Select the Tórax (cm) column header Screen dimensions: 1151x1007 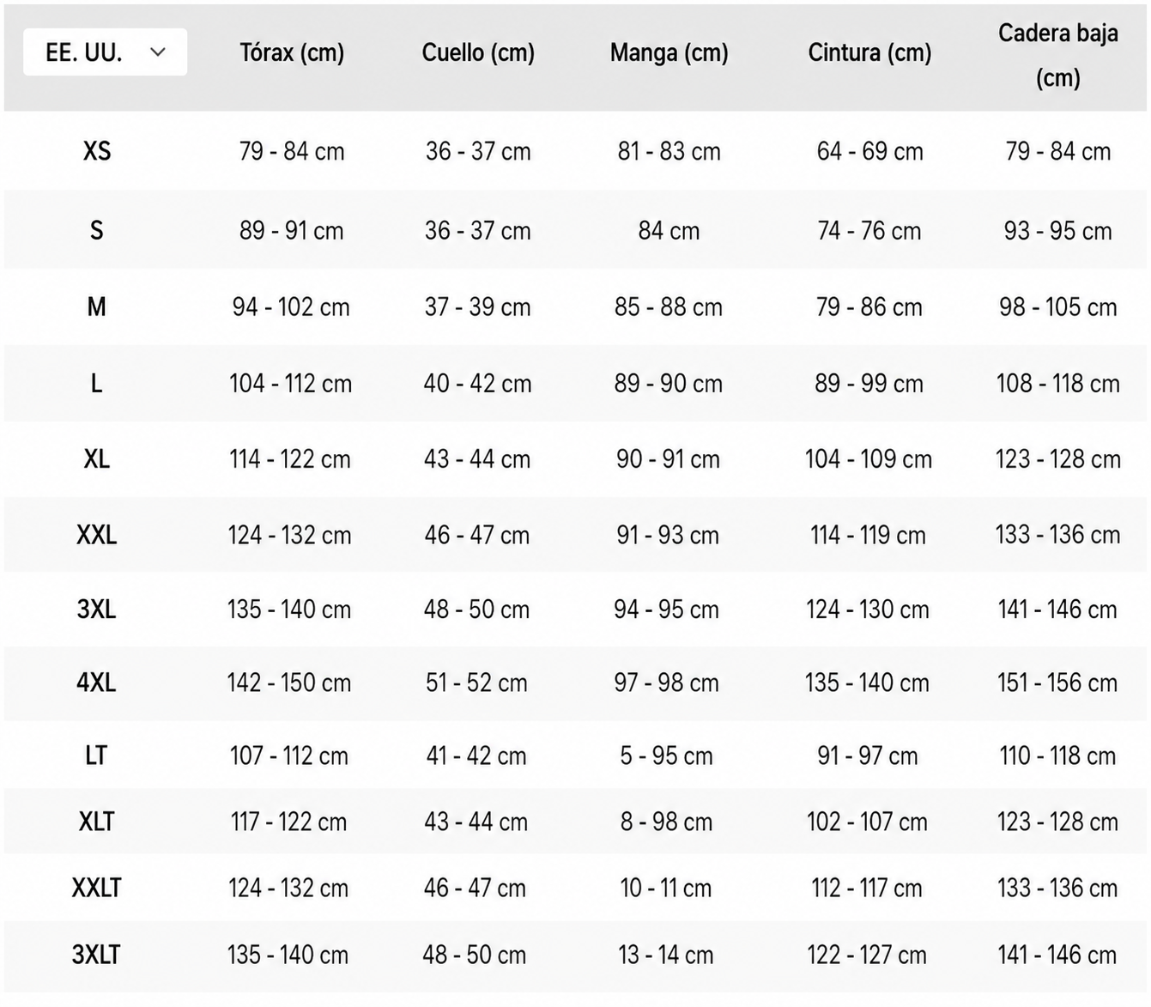[292, 53]
